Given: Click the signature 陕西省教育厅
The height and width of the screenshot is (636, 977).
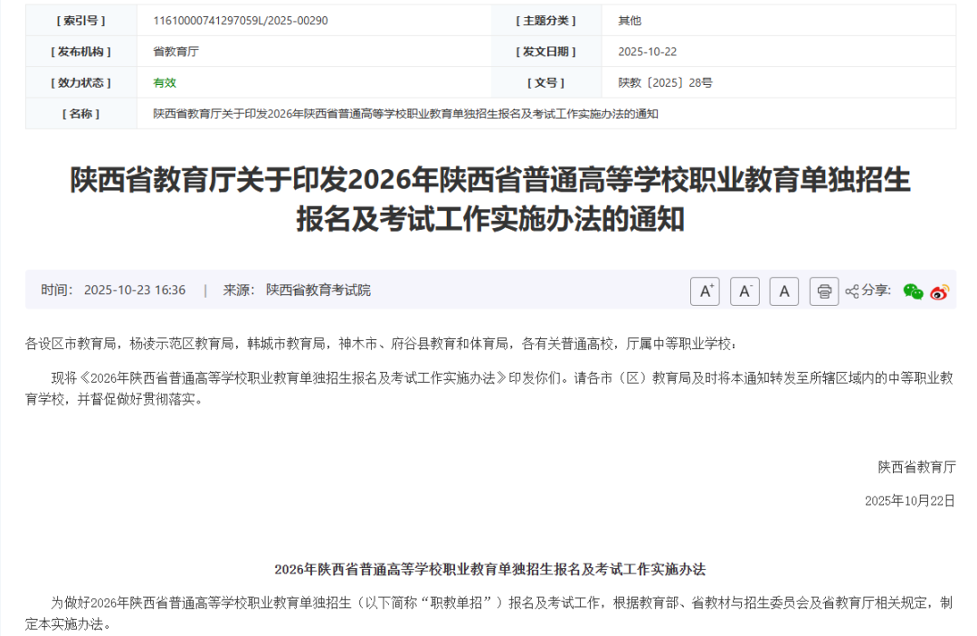Looking at the screenshot, I should point(916,467).
